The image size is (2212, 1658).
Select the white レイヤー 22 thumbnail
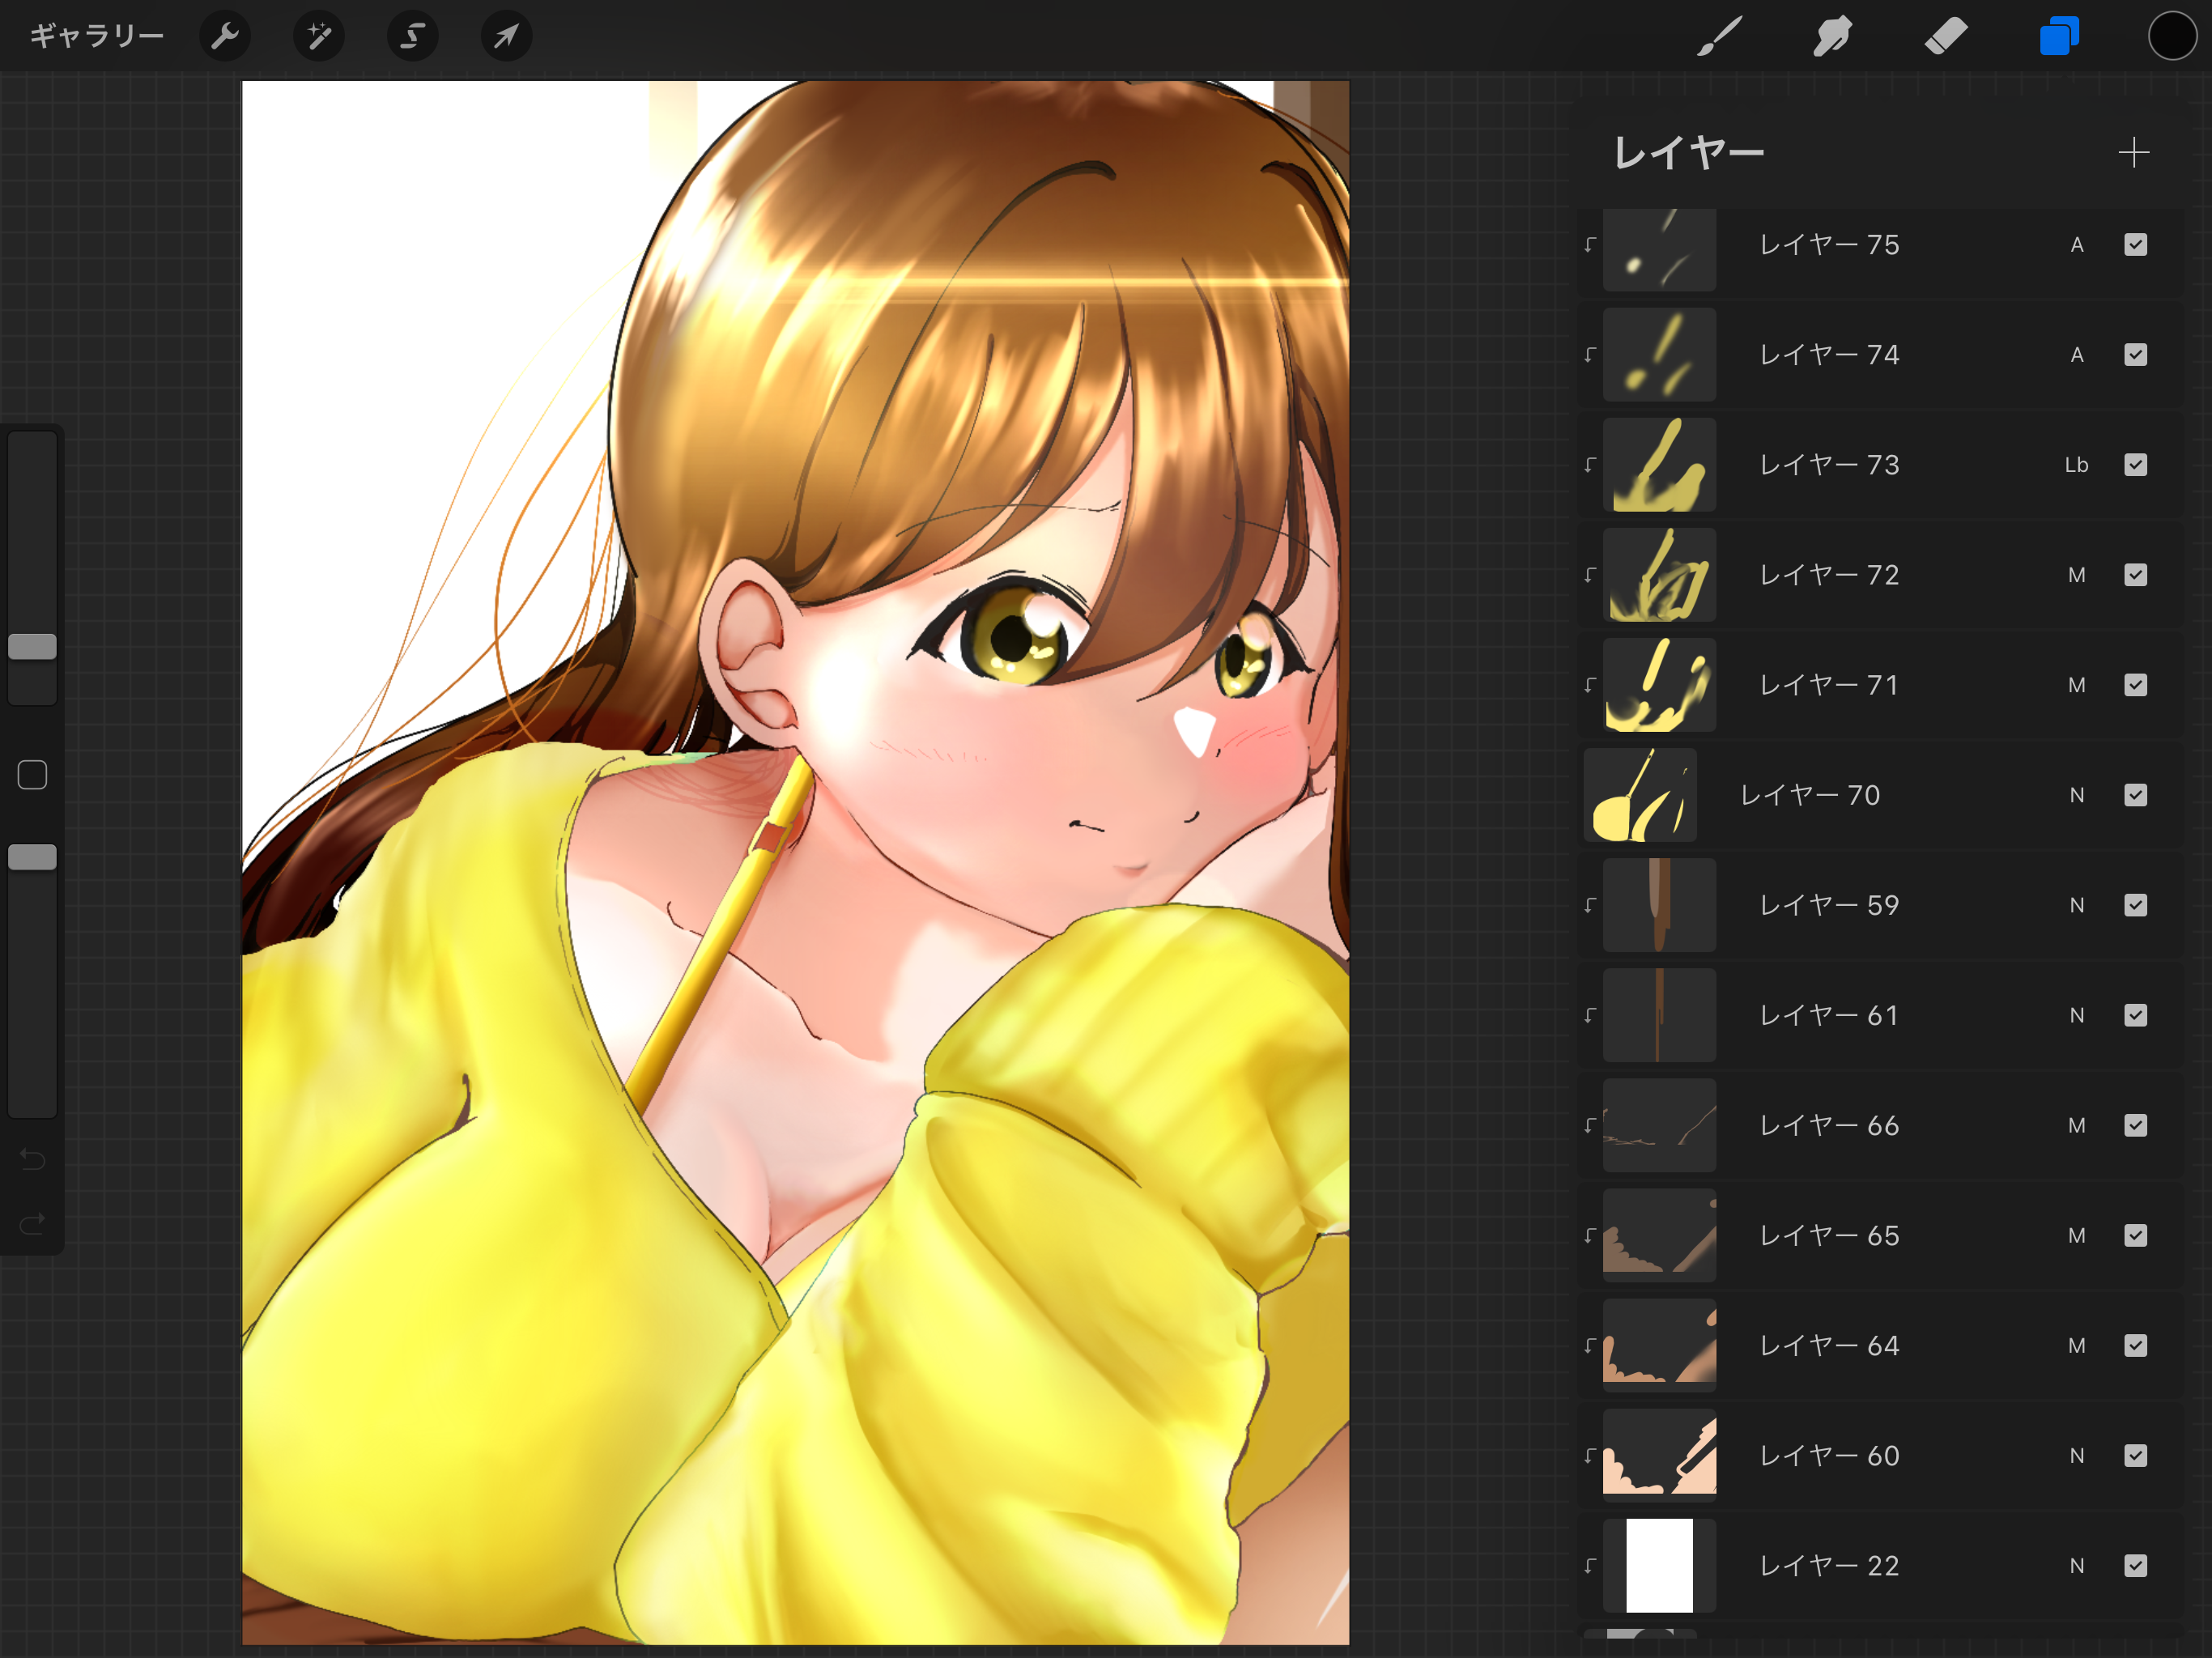1659,1565
